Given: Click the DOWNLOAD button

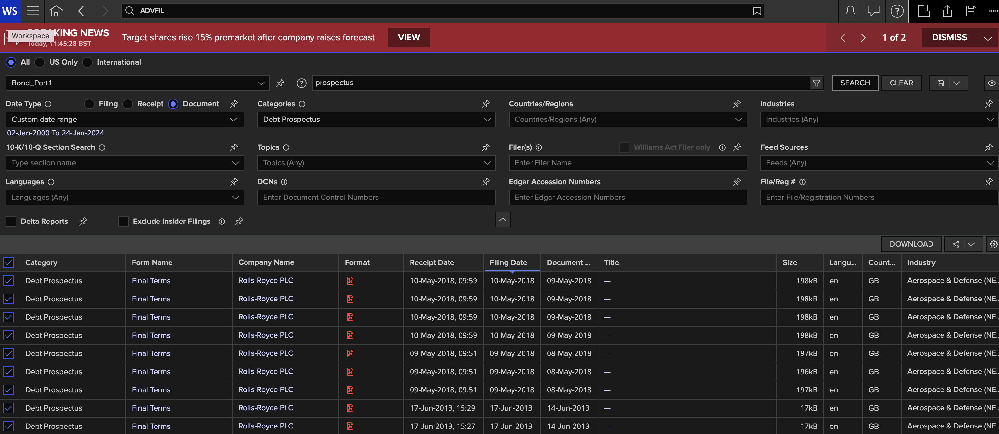Looking at the screenshot, I should tap(911, 244).
